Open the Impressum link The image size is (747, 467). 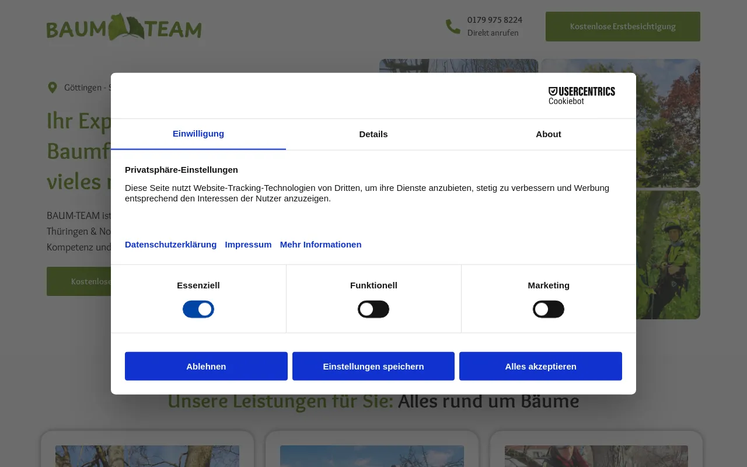(x=248, y=245)
